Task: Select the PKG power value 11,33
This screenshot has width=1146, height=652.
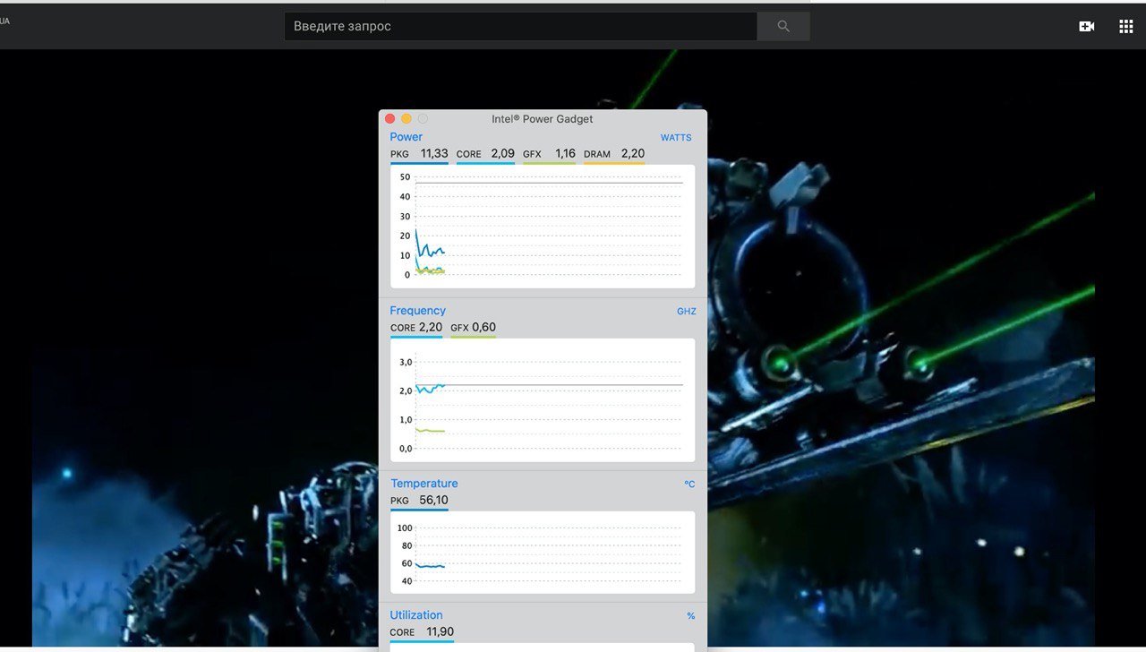Action: pyautogui.click(x=434, y=154)
